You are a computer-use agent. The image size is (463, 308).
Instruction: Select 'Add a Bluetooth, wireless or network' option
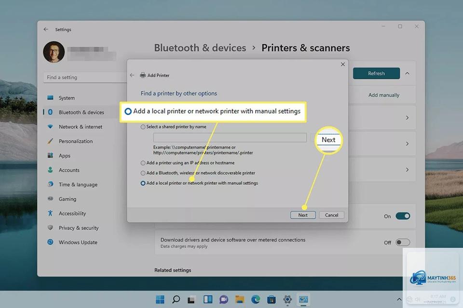coord(143,173)
